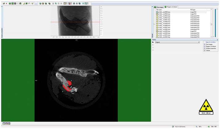Click the pointer-with-question toolbar icon
The height and width of the screenshot is (129, 220).
click(33, 3)
